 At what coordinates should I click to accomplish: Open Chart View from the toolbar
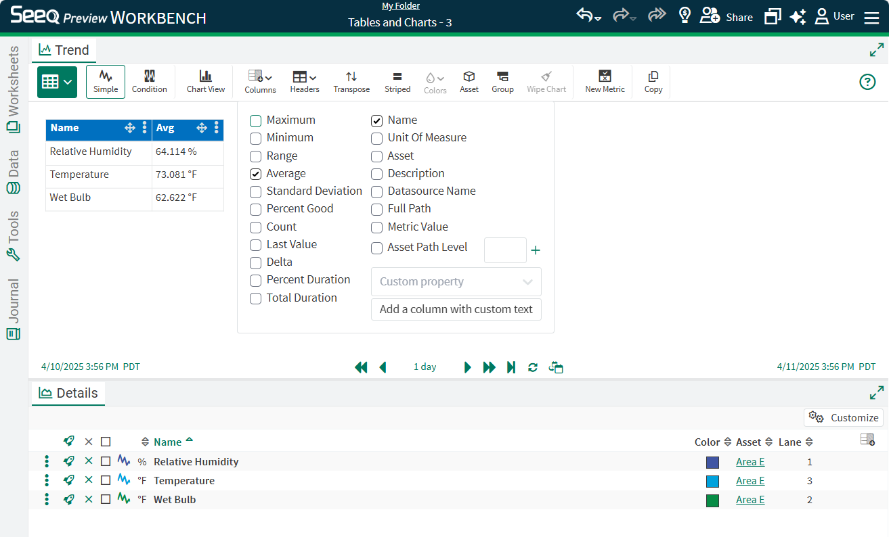coord(206,81)
